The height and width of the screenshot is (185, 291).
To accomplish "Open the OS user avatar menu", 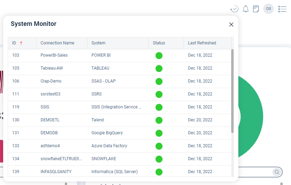I will point(268,9).
